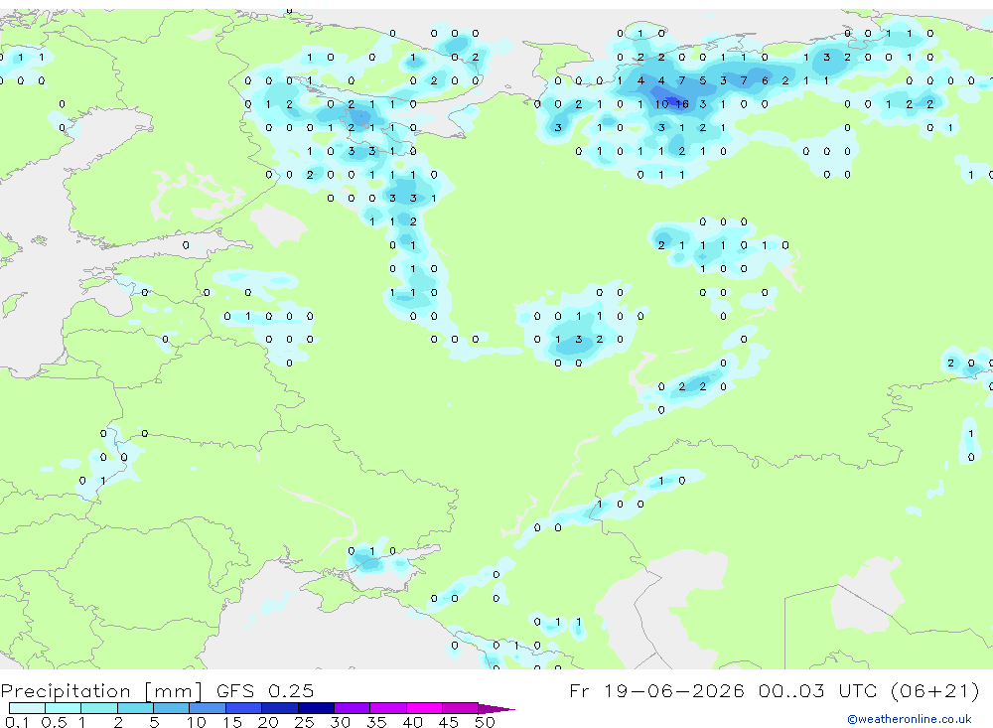
Task: Select the 10–15 mm legend color swatch
Action: (x=208, y=708)
